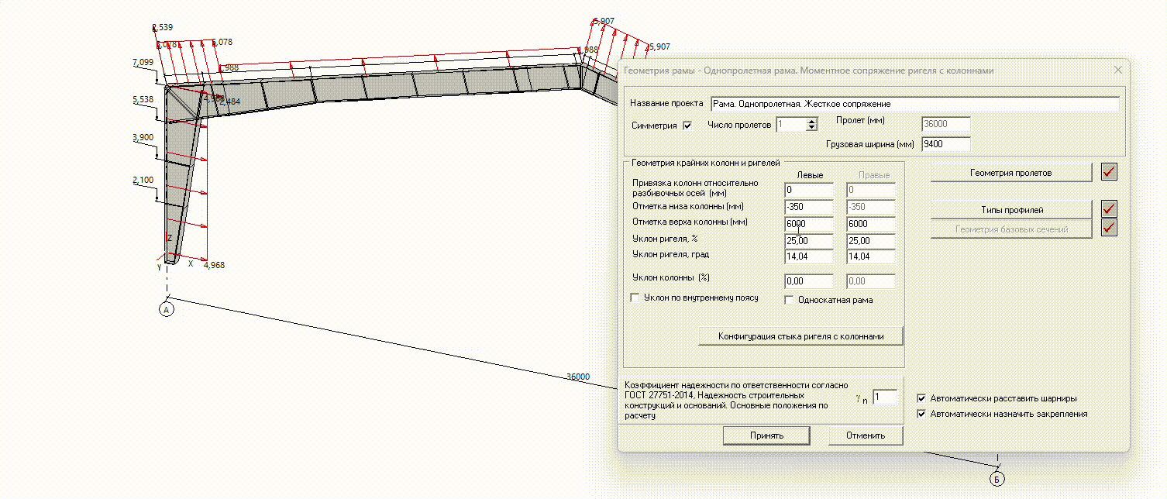Open Геометрия пролетов settings
The height and width of the screenshot is (499, 1167).
tap(1010, 173)
